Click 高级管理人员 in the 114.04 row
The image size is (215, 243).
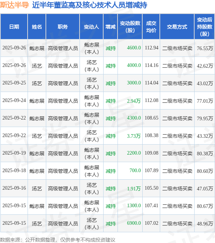coord(63,83)
